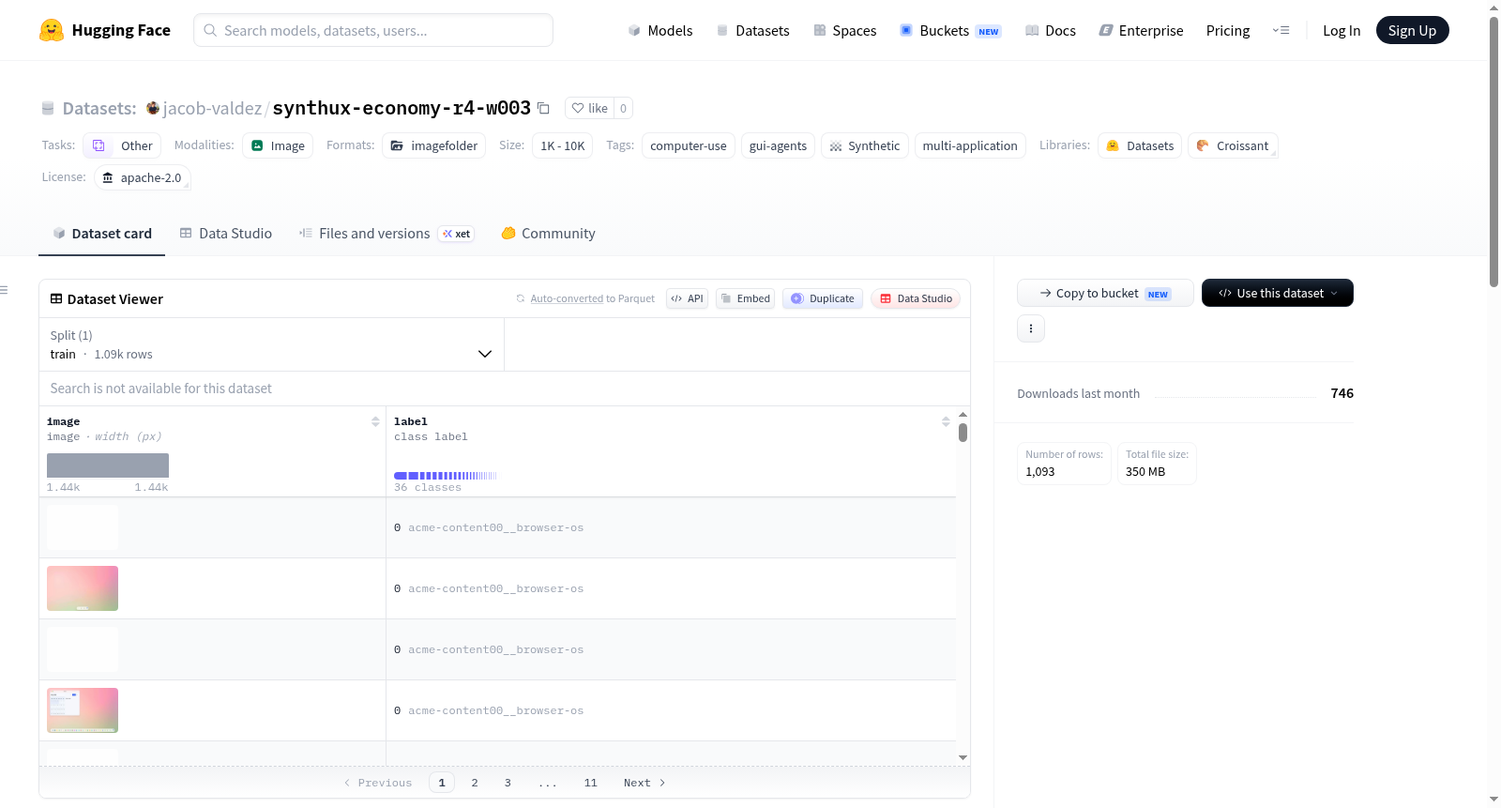Click the Embed button

[745, 298]
